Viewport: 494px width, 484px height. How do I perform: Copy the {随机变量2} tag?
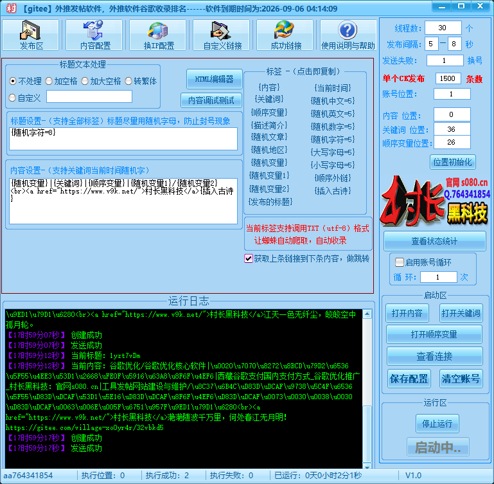269,189
